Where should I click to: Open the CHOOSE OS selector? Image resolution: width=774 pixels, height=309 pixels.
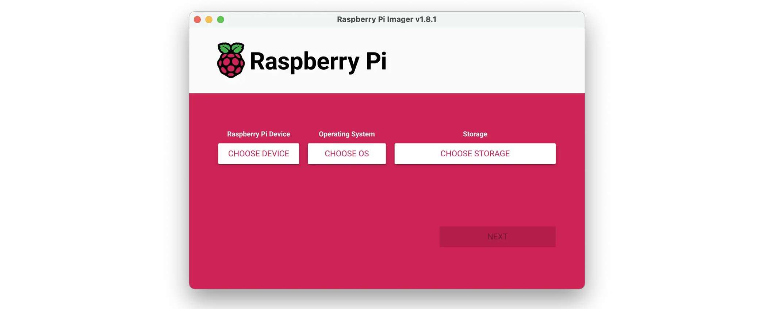pos(346,153)
